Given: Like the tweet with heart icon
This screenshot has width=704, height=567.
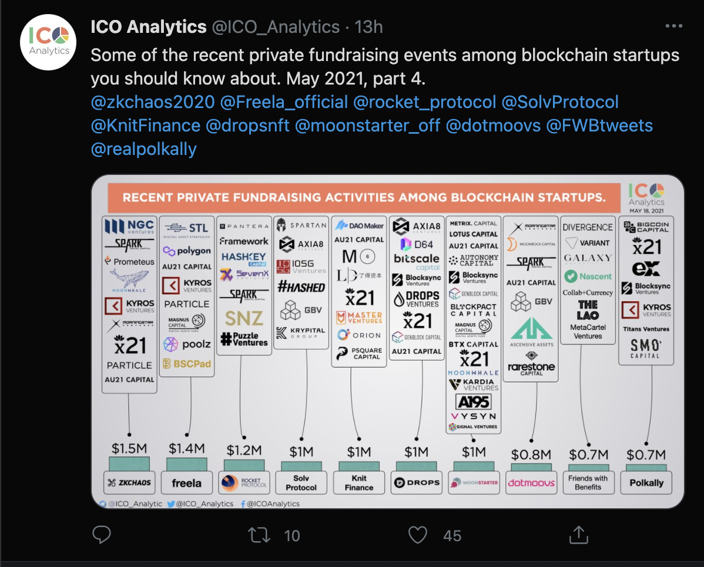Looking at the screenshot, I should tap(417, 535).
